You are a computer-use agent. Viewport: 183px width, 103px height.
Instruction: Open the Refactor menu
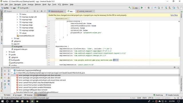[x=38, y=5]
